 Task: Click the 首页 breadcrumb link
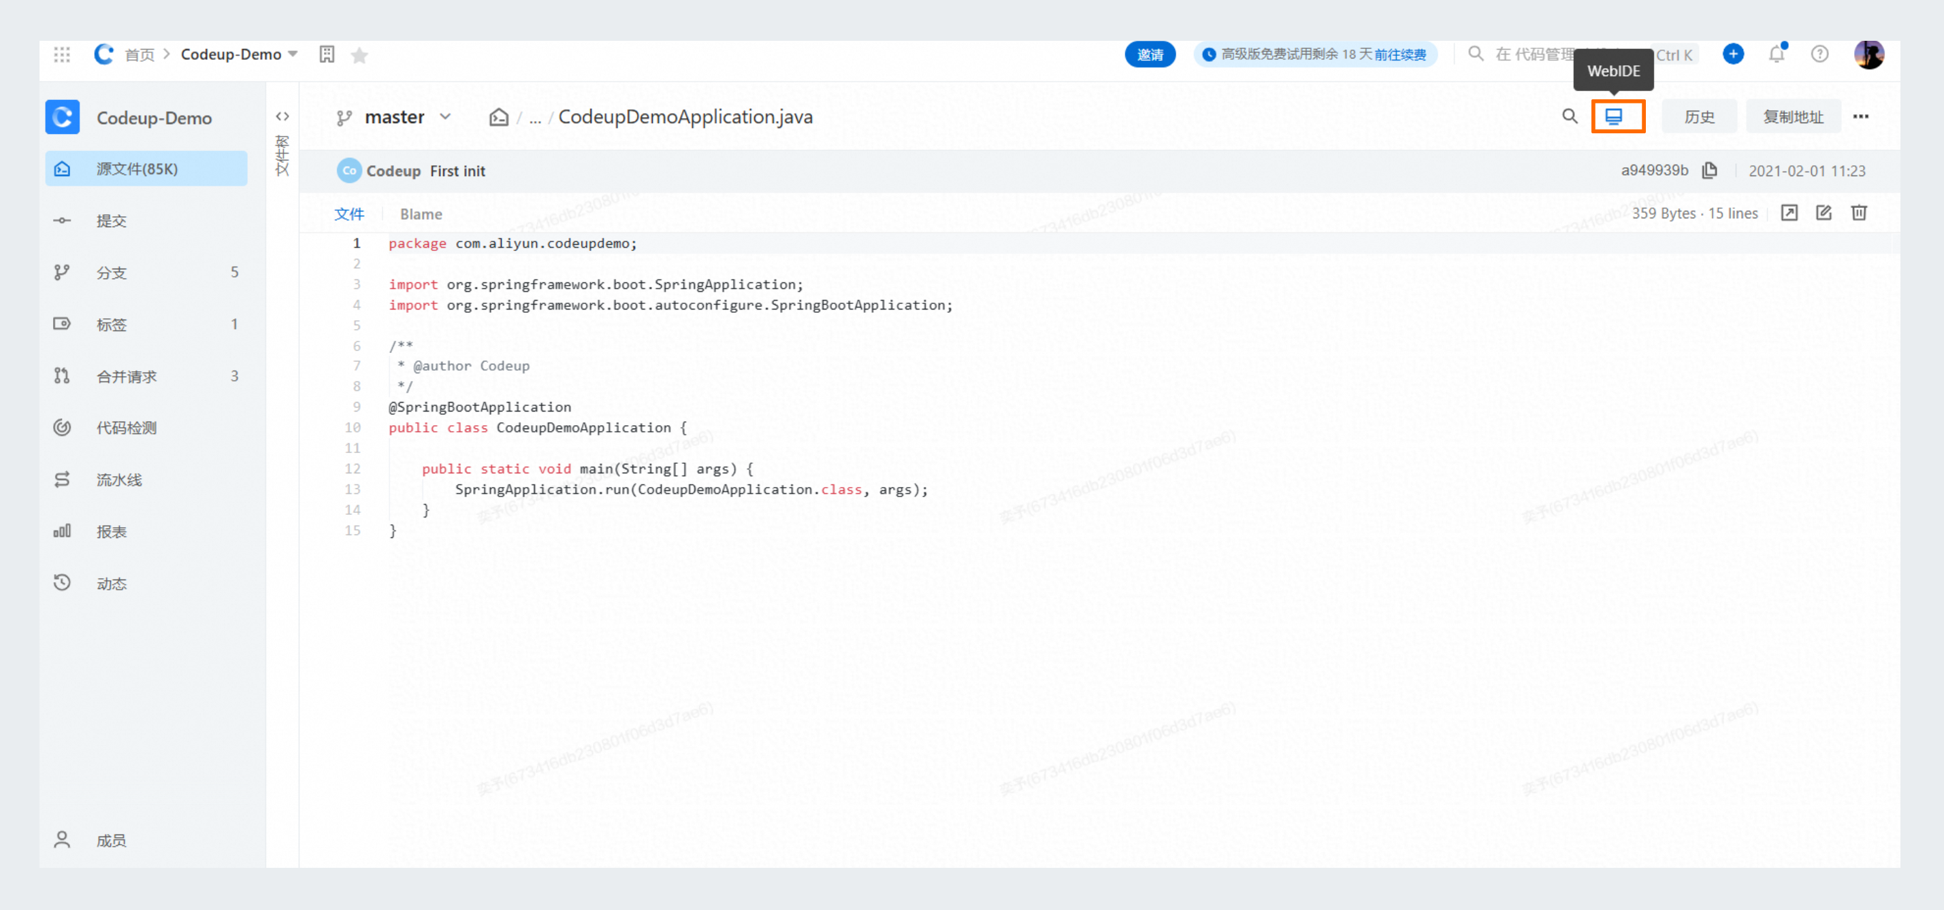[x=140, y=54]
